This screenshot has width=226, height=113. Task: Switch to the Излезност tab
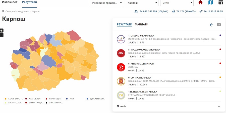point(10,2)
